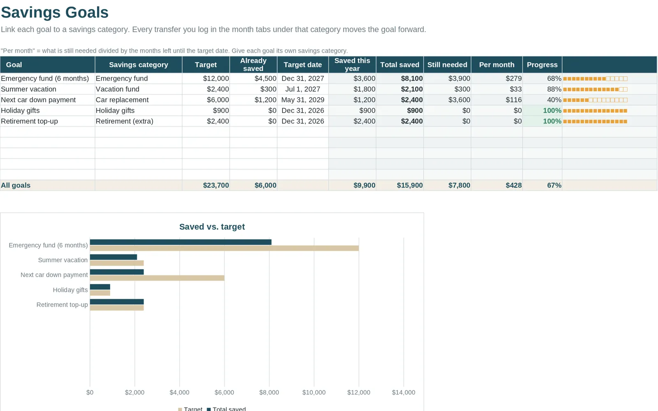Image resolution: width=658 pixels, height=411 pixels.
Task: Select the Next car down payment progress bar
Action: (x=595, y=100)
